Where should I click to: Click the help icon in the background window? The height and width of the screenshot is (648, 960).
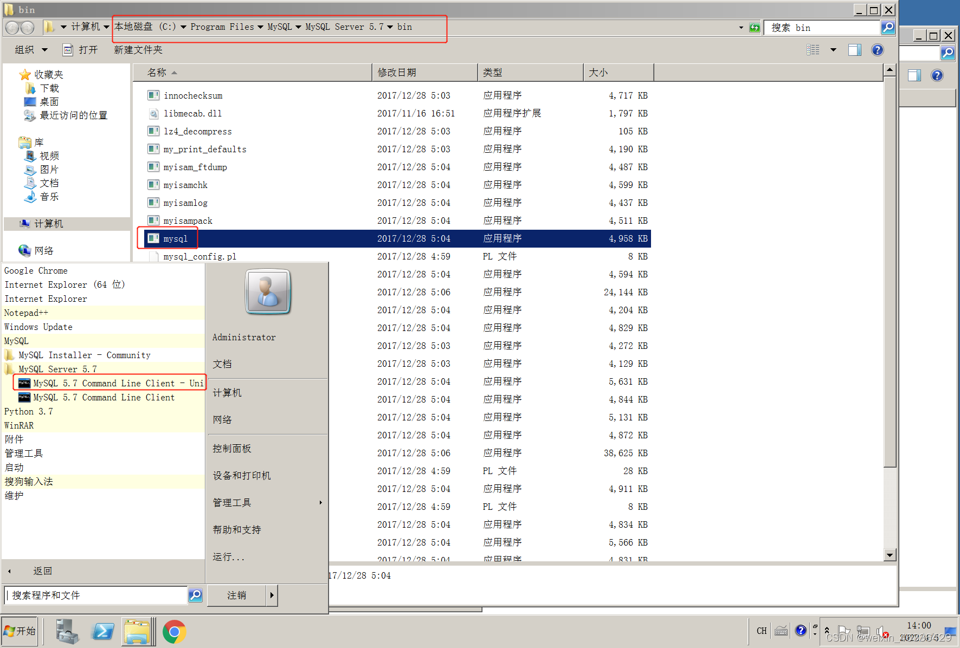937,75
